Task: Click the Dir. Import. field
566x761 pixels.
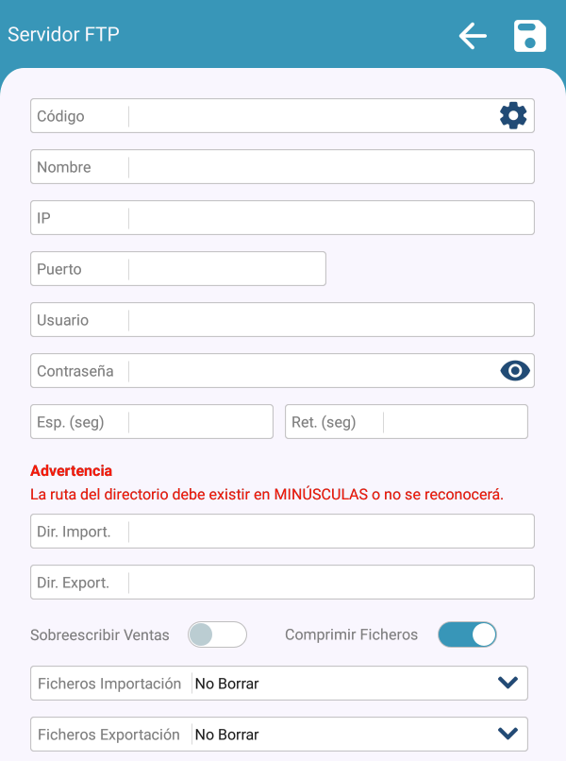Action: (330, 532)
